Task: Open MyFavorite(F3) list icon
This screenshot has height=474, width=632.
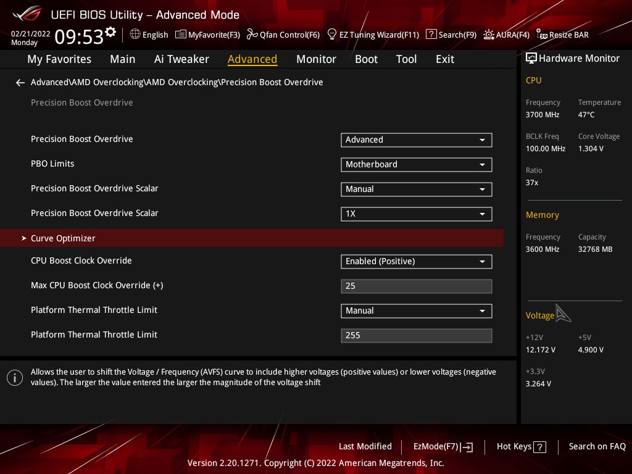Action: [x=181, y=35]
